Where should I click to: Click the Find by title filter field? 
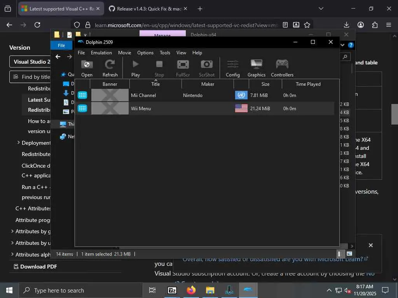click(x=30, y=77)
